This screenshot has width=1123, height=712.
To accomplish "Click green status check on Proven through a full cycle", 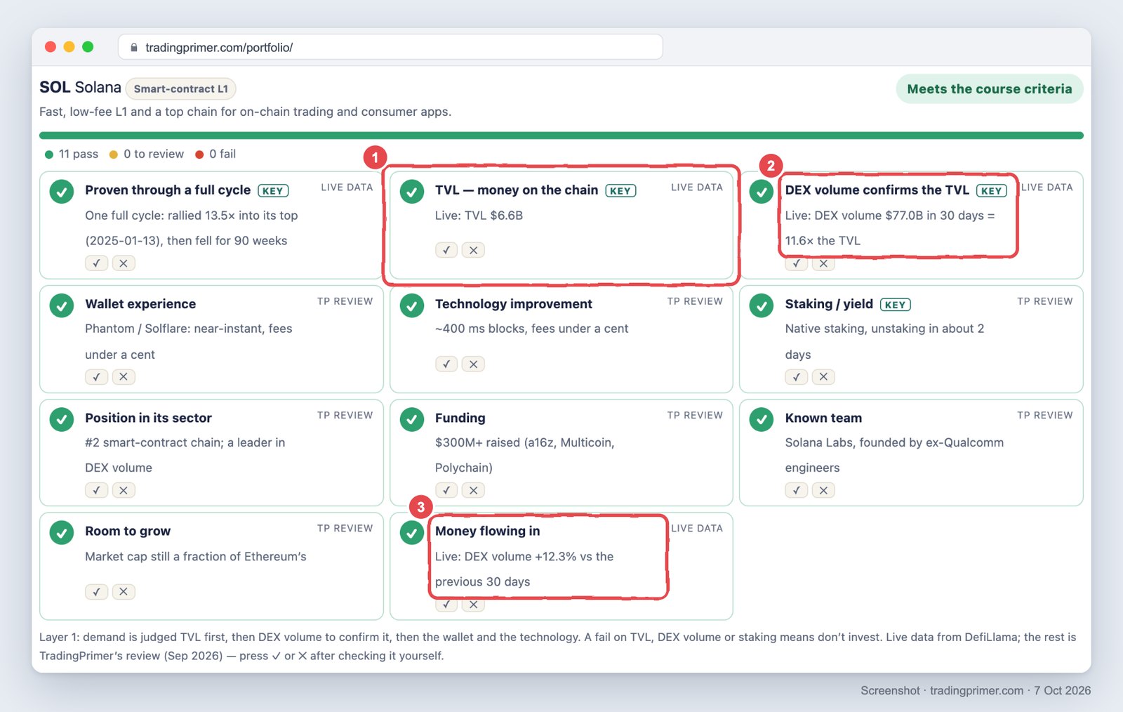I will pyautogui.click(x=62, y=192).
